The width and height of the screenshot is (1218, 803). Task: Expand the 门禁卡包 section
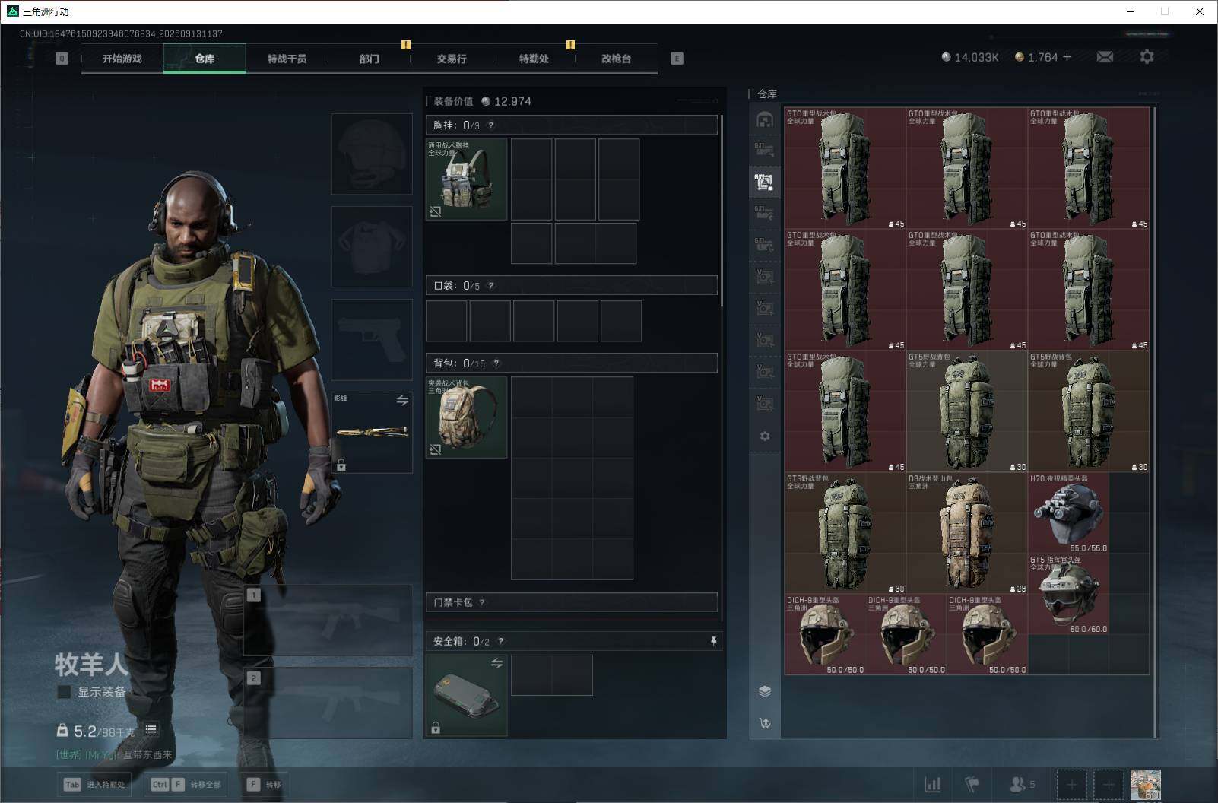click(572, 603)
